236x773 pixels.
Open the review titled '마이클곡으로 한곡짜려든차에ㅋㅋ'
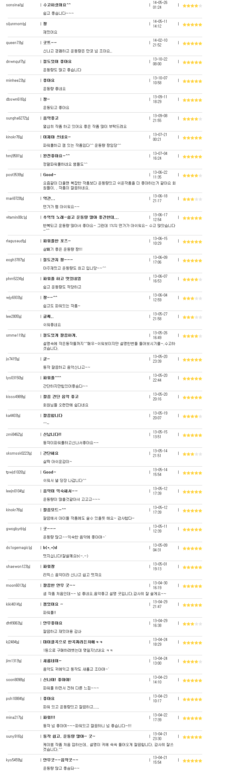73,642
